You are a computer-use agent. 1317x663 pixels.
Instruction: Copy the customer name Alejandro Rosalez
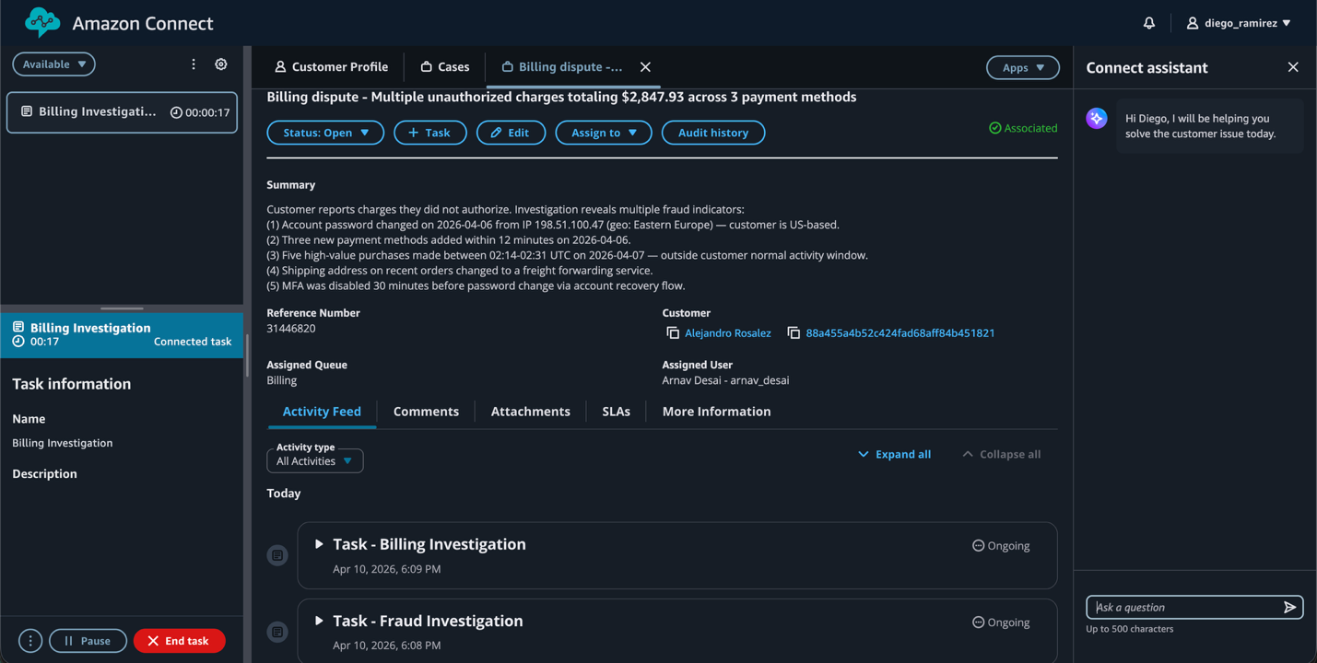[673, 333]
